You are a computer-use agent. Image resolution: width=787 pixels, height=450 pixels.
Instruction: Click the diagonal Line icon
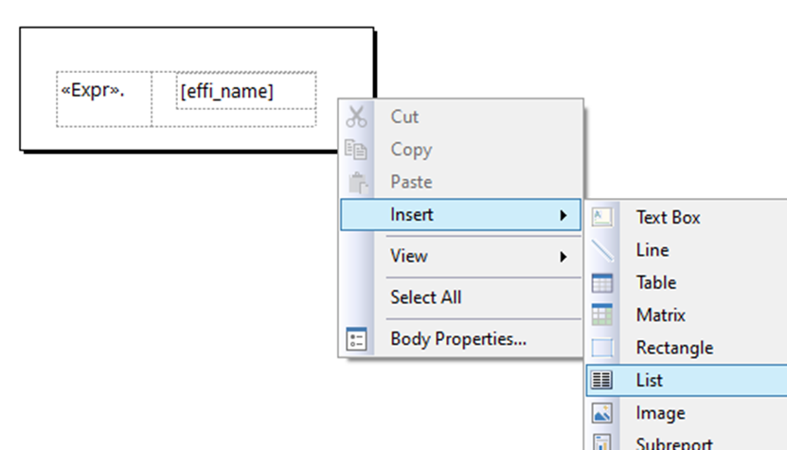pos(602,250)
